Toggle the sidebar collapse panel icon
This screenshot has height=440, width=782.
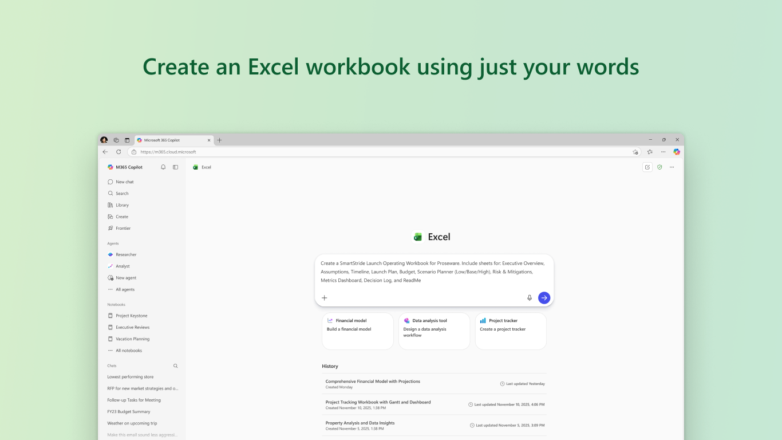[x=176, y=167]
